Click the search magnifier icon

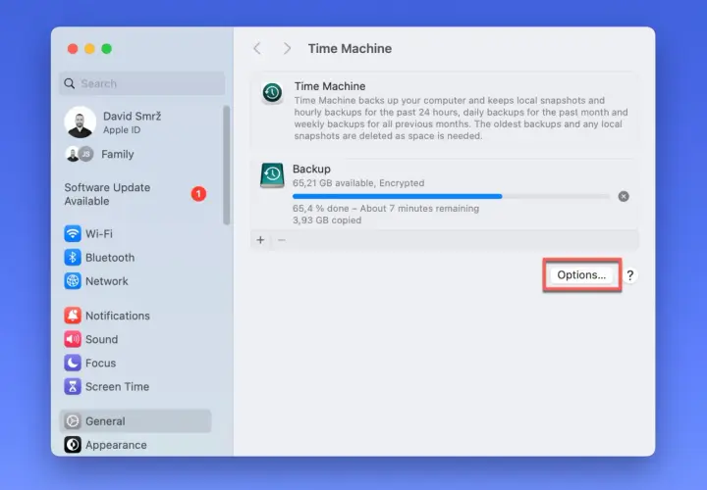pyautogui.click(x=70, y=83)
